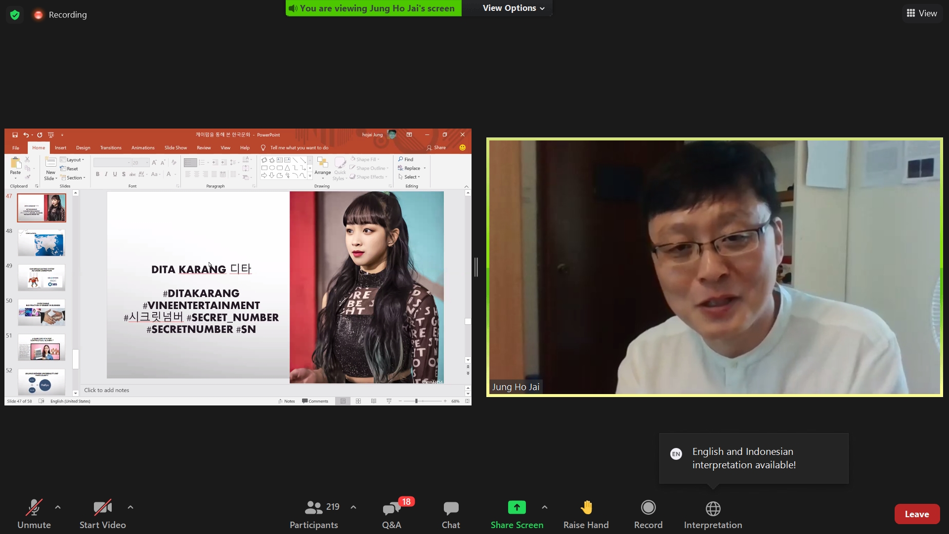Viewport: 949px width, 534px height.
Task: Toggle the View layout button
Action: tap(922, 13)
